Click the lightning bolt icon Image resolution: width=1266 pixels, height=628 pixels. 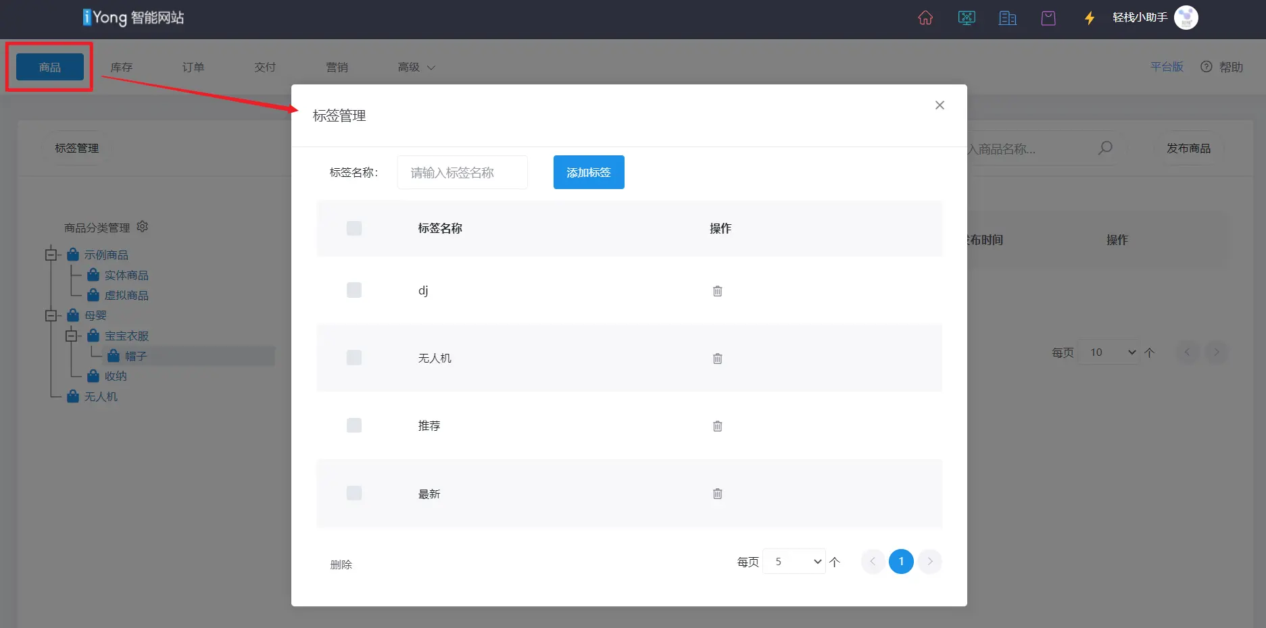1089,18
